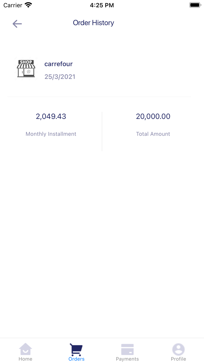Tap the 4:25 PM clock
204x362 pixels.
click(102, 5)
